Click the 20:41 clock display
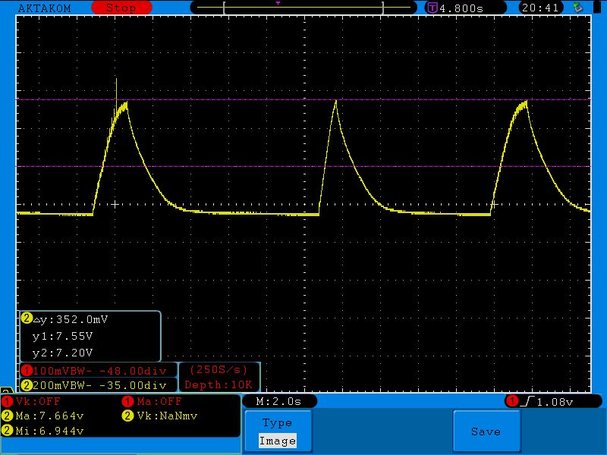 [541, 8]
